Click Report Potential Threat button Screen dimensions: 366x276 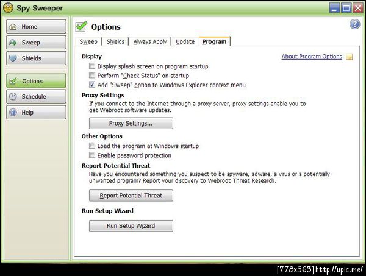click(x=131, y=196)
